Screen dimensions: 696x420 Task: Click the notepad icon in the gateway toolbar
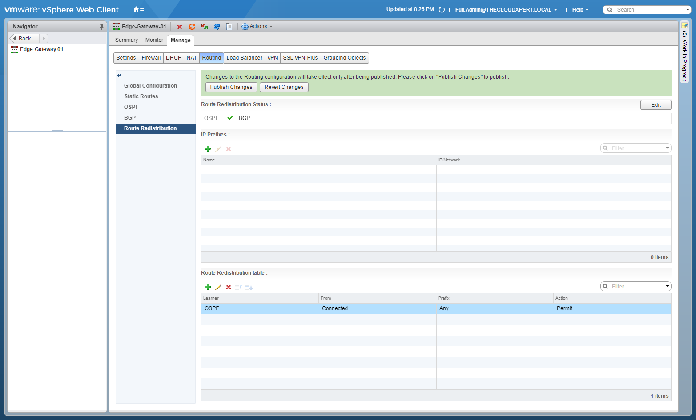pos(229,27)
